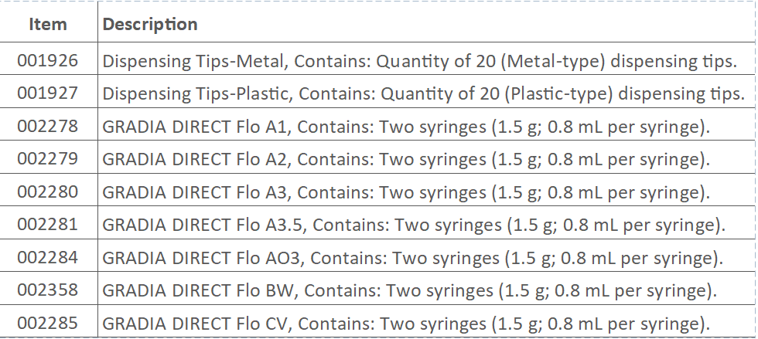
Task: Click the Dispensing Tips-Plastic description
Action: (423, 93)
